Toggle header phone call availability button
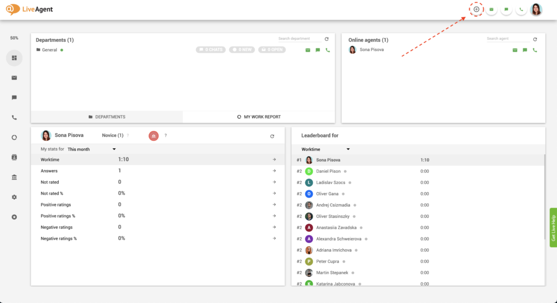Viewport: 557px width, 303px height. [x=521, y=9]
